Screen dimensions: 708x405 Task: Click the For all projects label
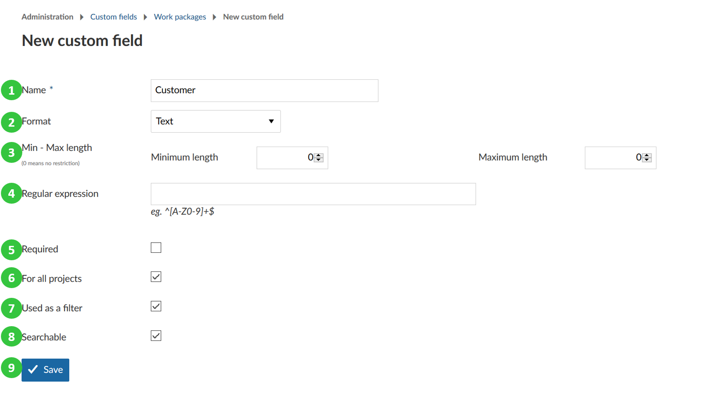[52, 278]
